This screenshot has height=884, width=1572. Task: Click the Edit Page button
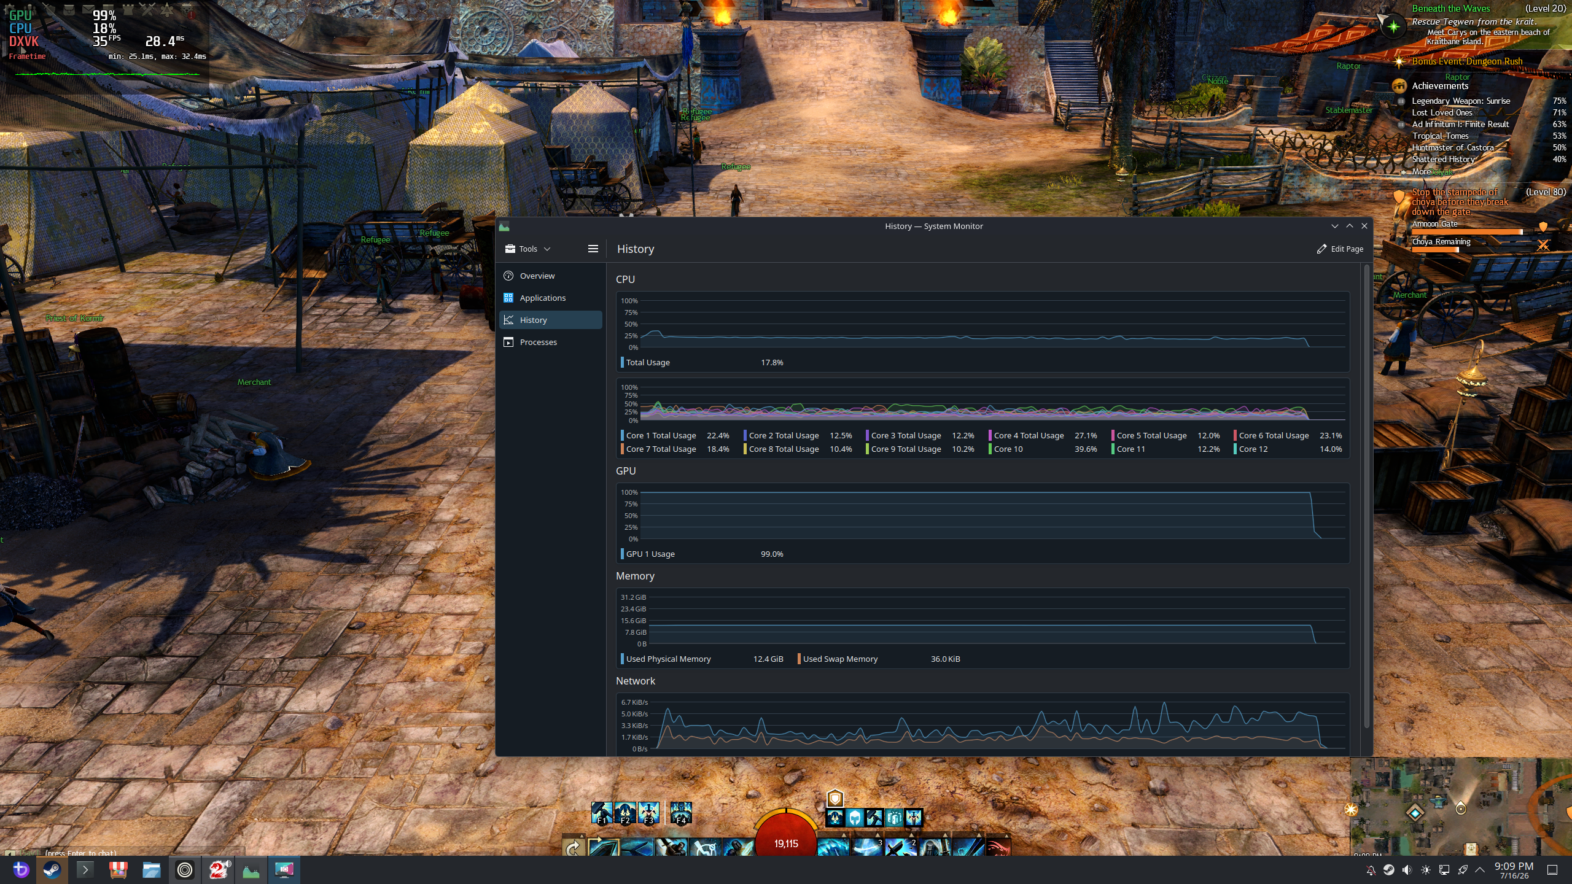pos(1340,249)
